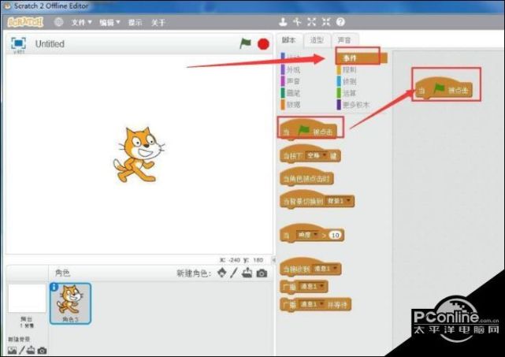The height and width of the screenshot is (357, 505).
Task: Switch the stage to full screen mode
Action: tap(18, 43)
